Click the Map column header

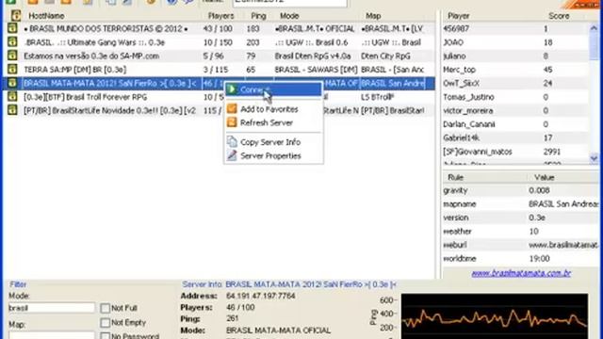click(373, 16)
